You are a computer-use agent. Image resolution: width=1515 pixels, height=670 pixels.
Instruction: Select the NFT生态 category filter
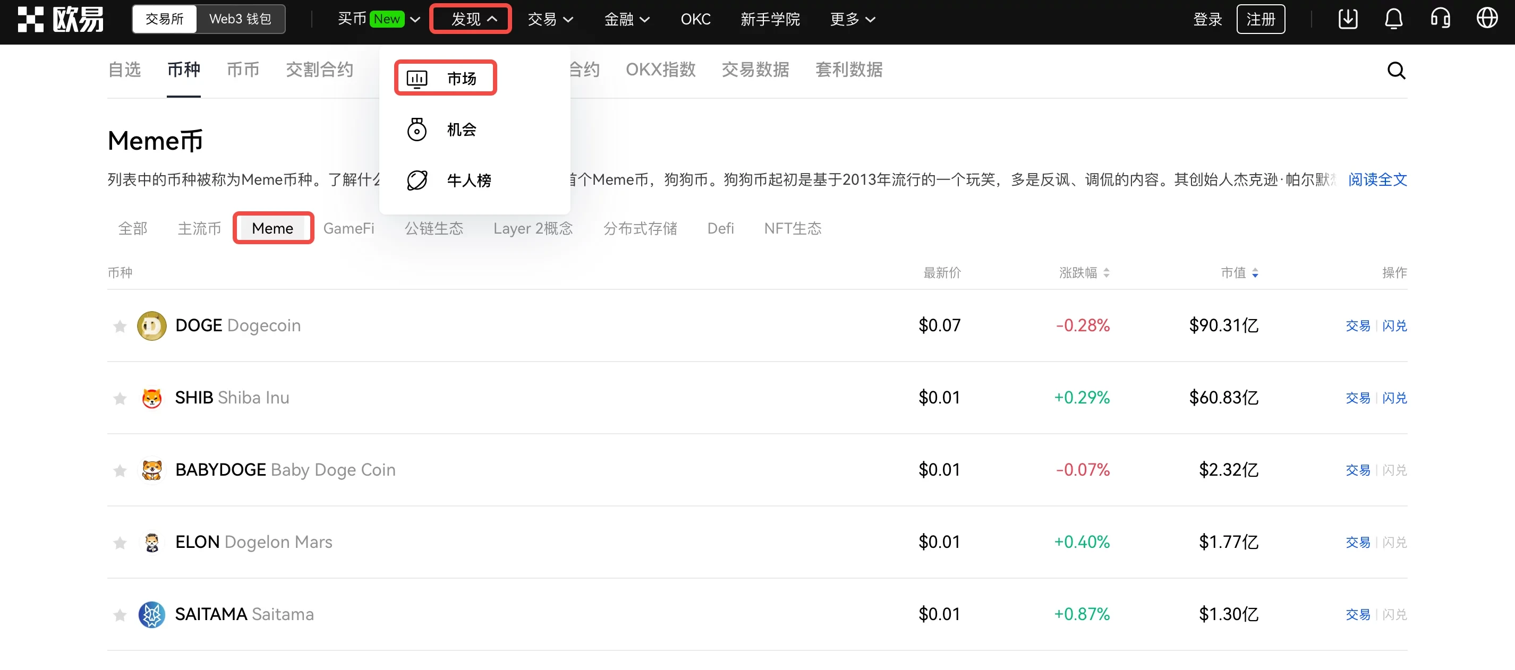point(793,228)
